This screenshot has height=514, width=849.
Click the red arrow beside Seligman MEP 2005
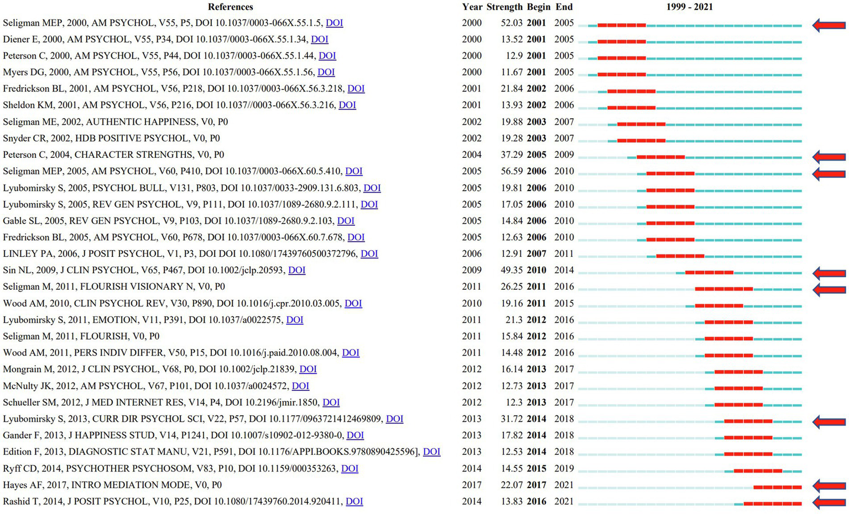click(829, 173)
